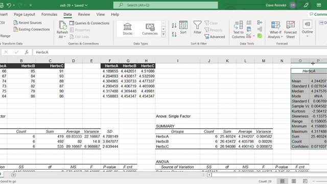Click the Remove Duplicates icon
Screen dimensions: 327x184
pos(249,29)
